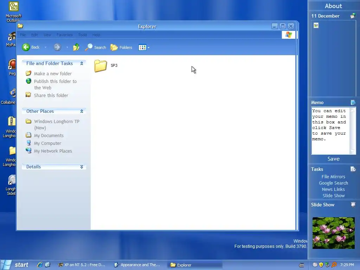The width and height of the screenshot is (360, 270).
Task: Open News Links task link
Action: [x=333, y=189]
